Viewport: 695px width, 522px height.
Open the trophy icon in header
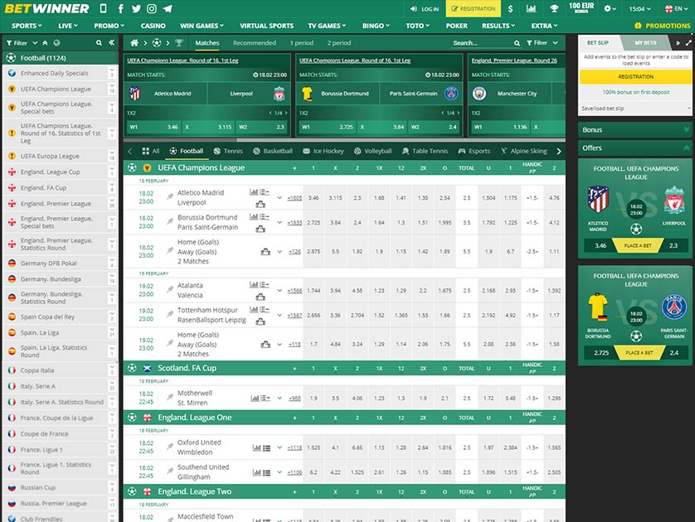554,8
